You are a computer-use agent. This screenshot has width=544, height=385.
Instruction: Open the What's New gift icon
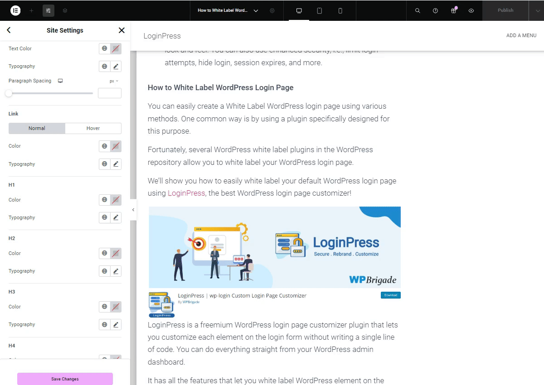pos(453,10)
